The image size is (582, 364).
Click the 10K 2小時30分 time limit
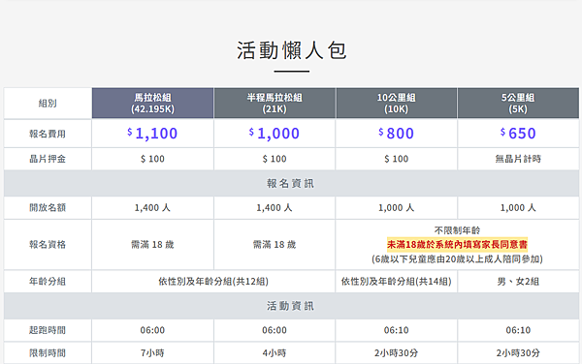click(396, 353)
